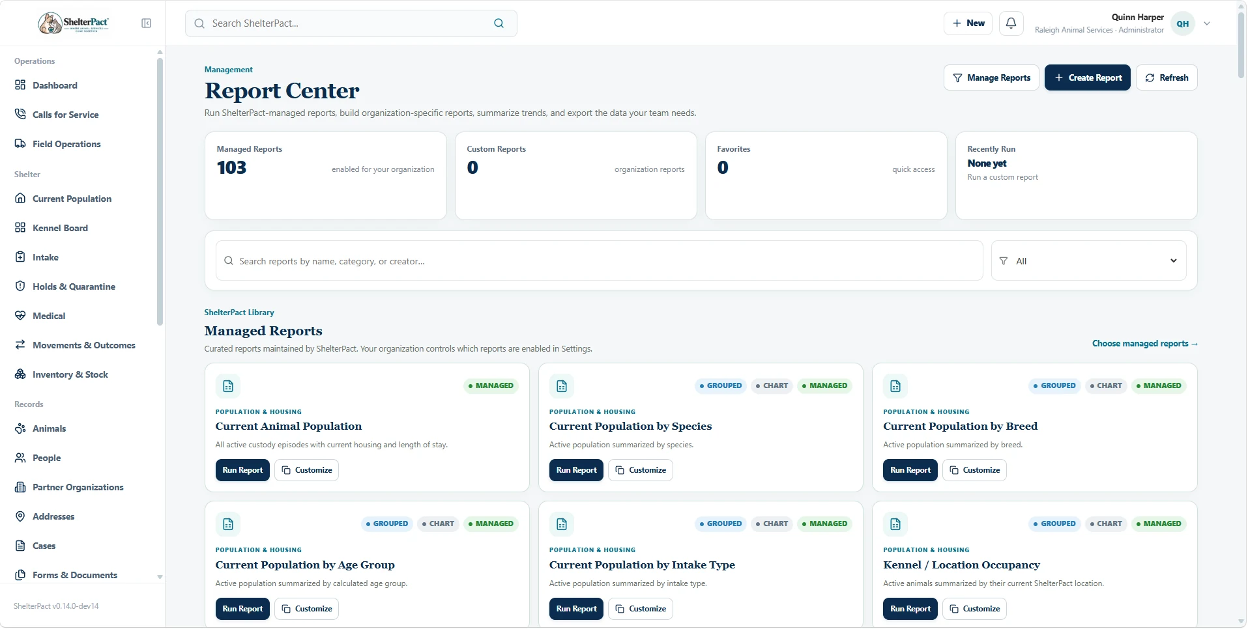Go to Partner Organizations
This screenshot has width=1248, height=629.
tap(78, 487)
